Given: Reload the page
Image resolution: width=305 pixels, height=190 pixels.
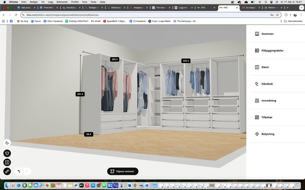Looking at the screenshot, I should click(x=16, y=15).
